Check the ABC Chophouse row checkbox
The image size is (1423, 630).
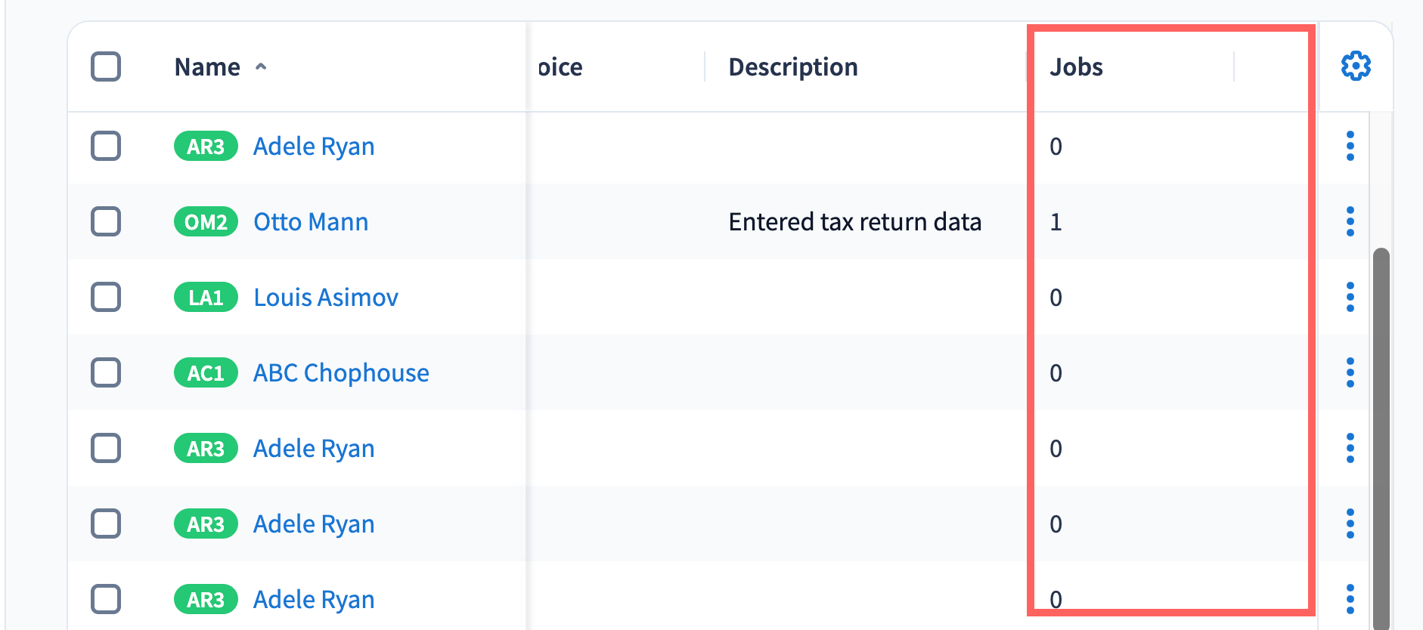[106, 372]
